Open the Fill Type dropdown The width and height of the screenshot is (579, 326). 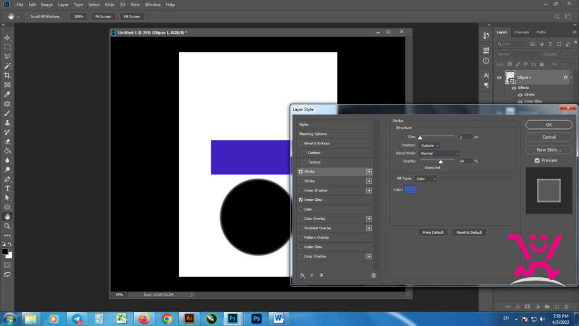click(426, 179)
